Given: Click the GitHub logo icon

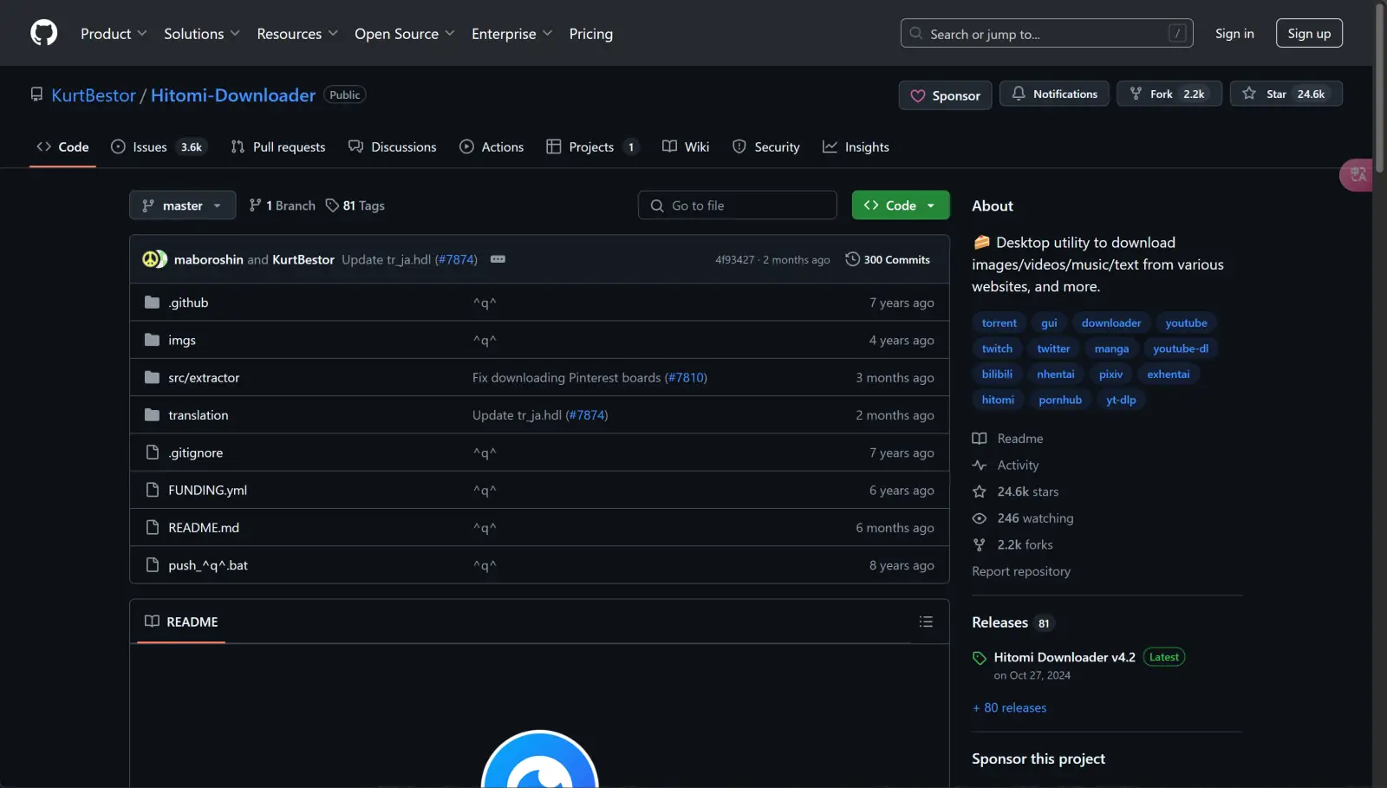Looking at the screenshot, I should [43, 33].
